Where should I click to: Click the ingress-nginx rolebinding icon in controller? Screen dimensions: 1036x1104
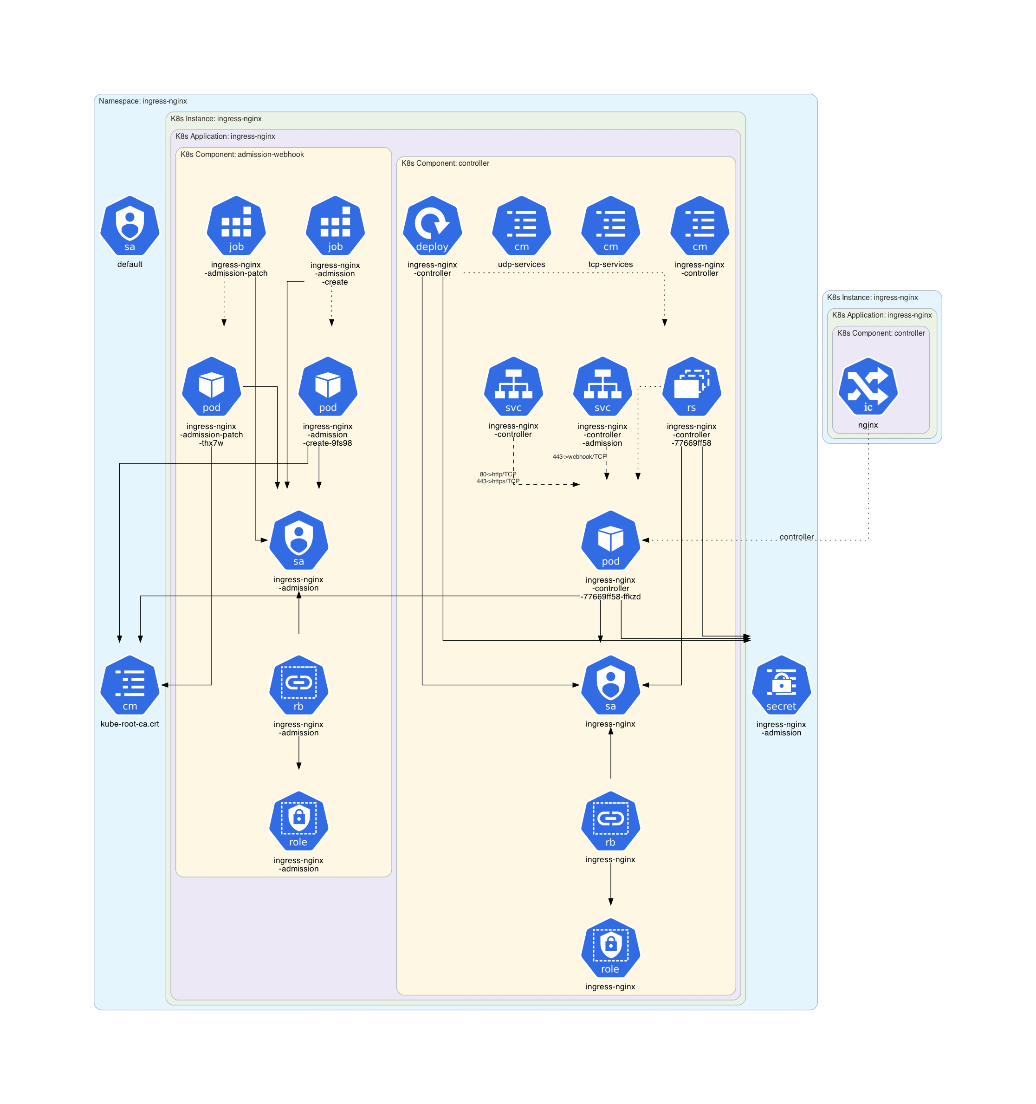click(610, 821)
